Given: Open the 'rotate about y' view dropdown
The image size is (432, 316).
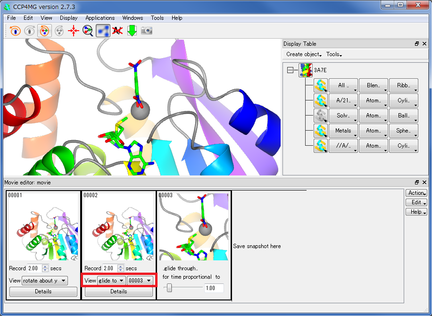Looking at the screenshot, I should coord(45,281).
